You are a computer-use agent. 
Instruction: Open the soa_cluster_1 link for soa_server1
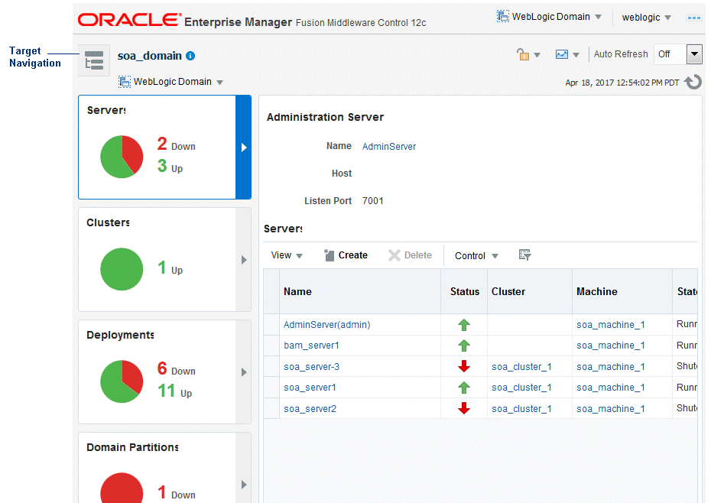tap(521, 388)
